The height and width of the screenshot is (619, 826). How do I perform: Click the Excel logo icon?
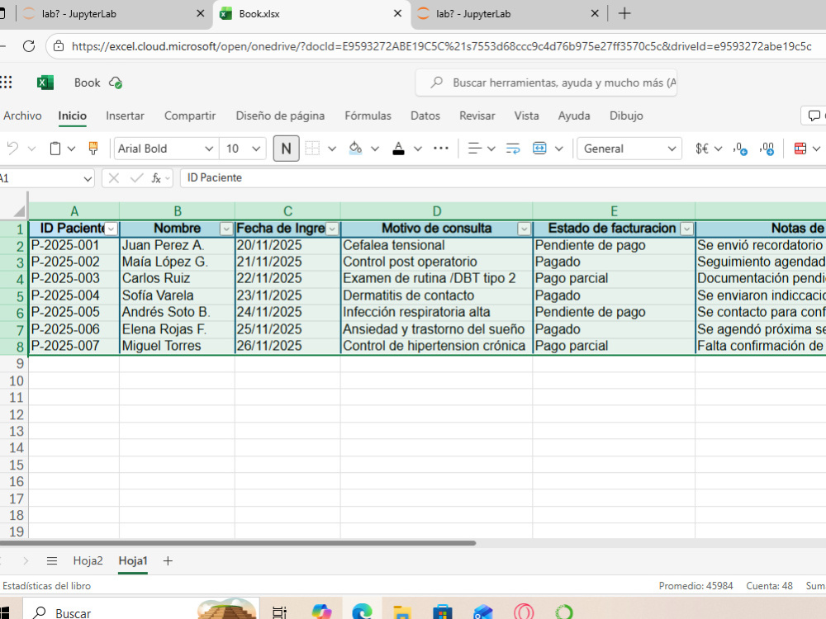point(45,83)
